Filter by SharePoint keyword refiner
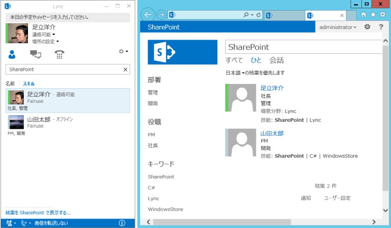 [x=161, y=177]
